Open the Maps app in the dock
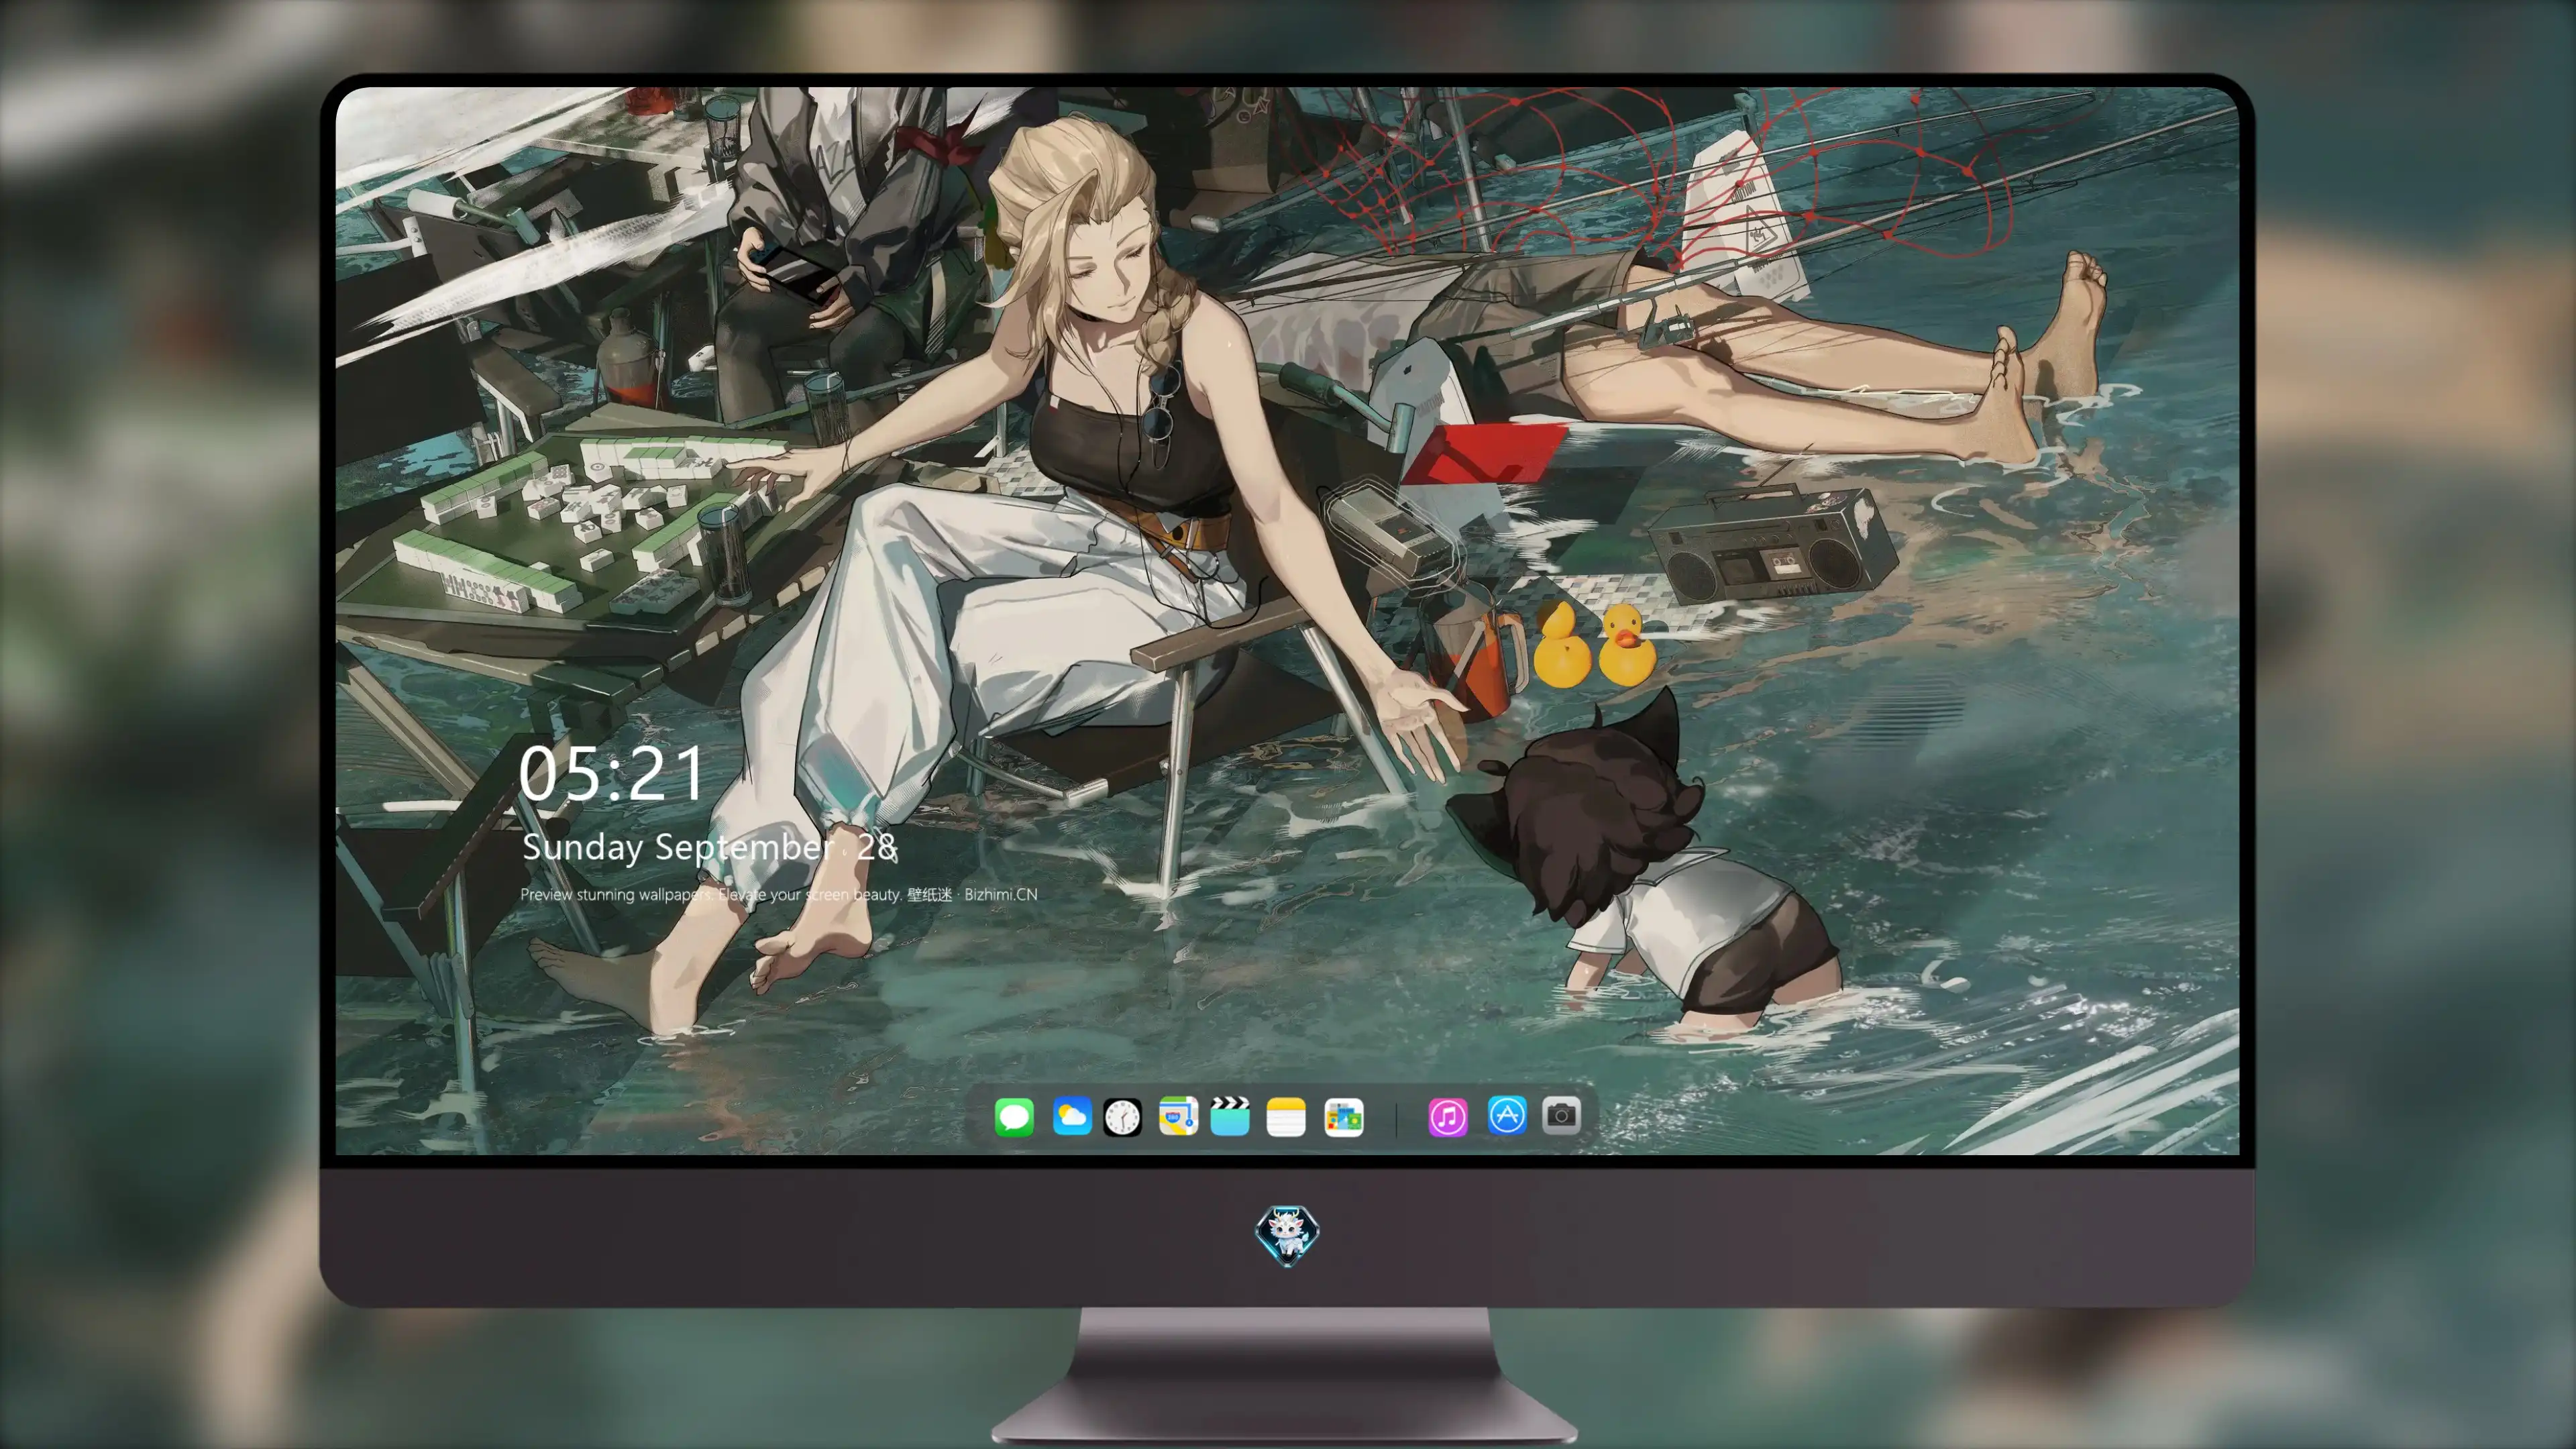Screen dimensions: 2576x1449 [x=1178, y=1116]
